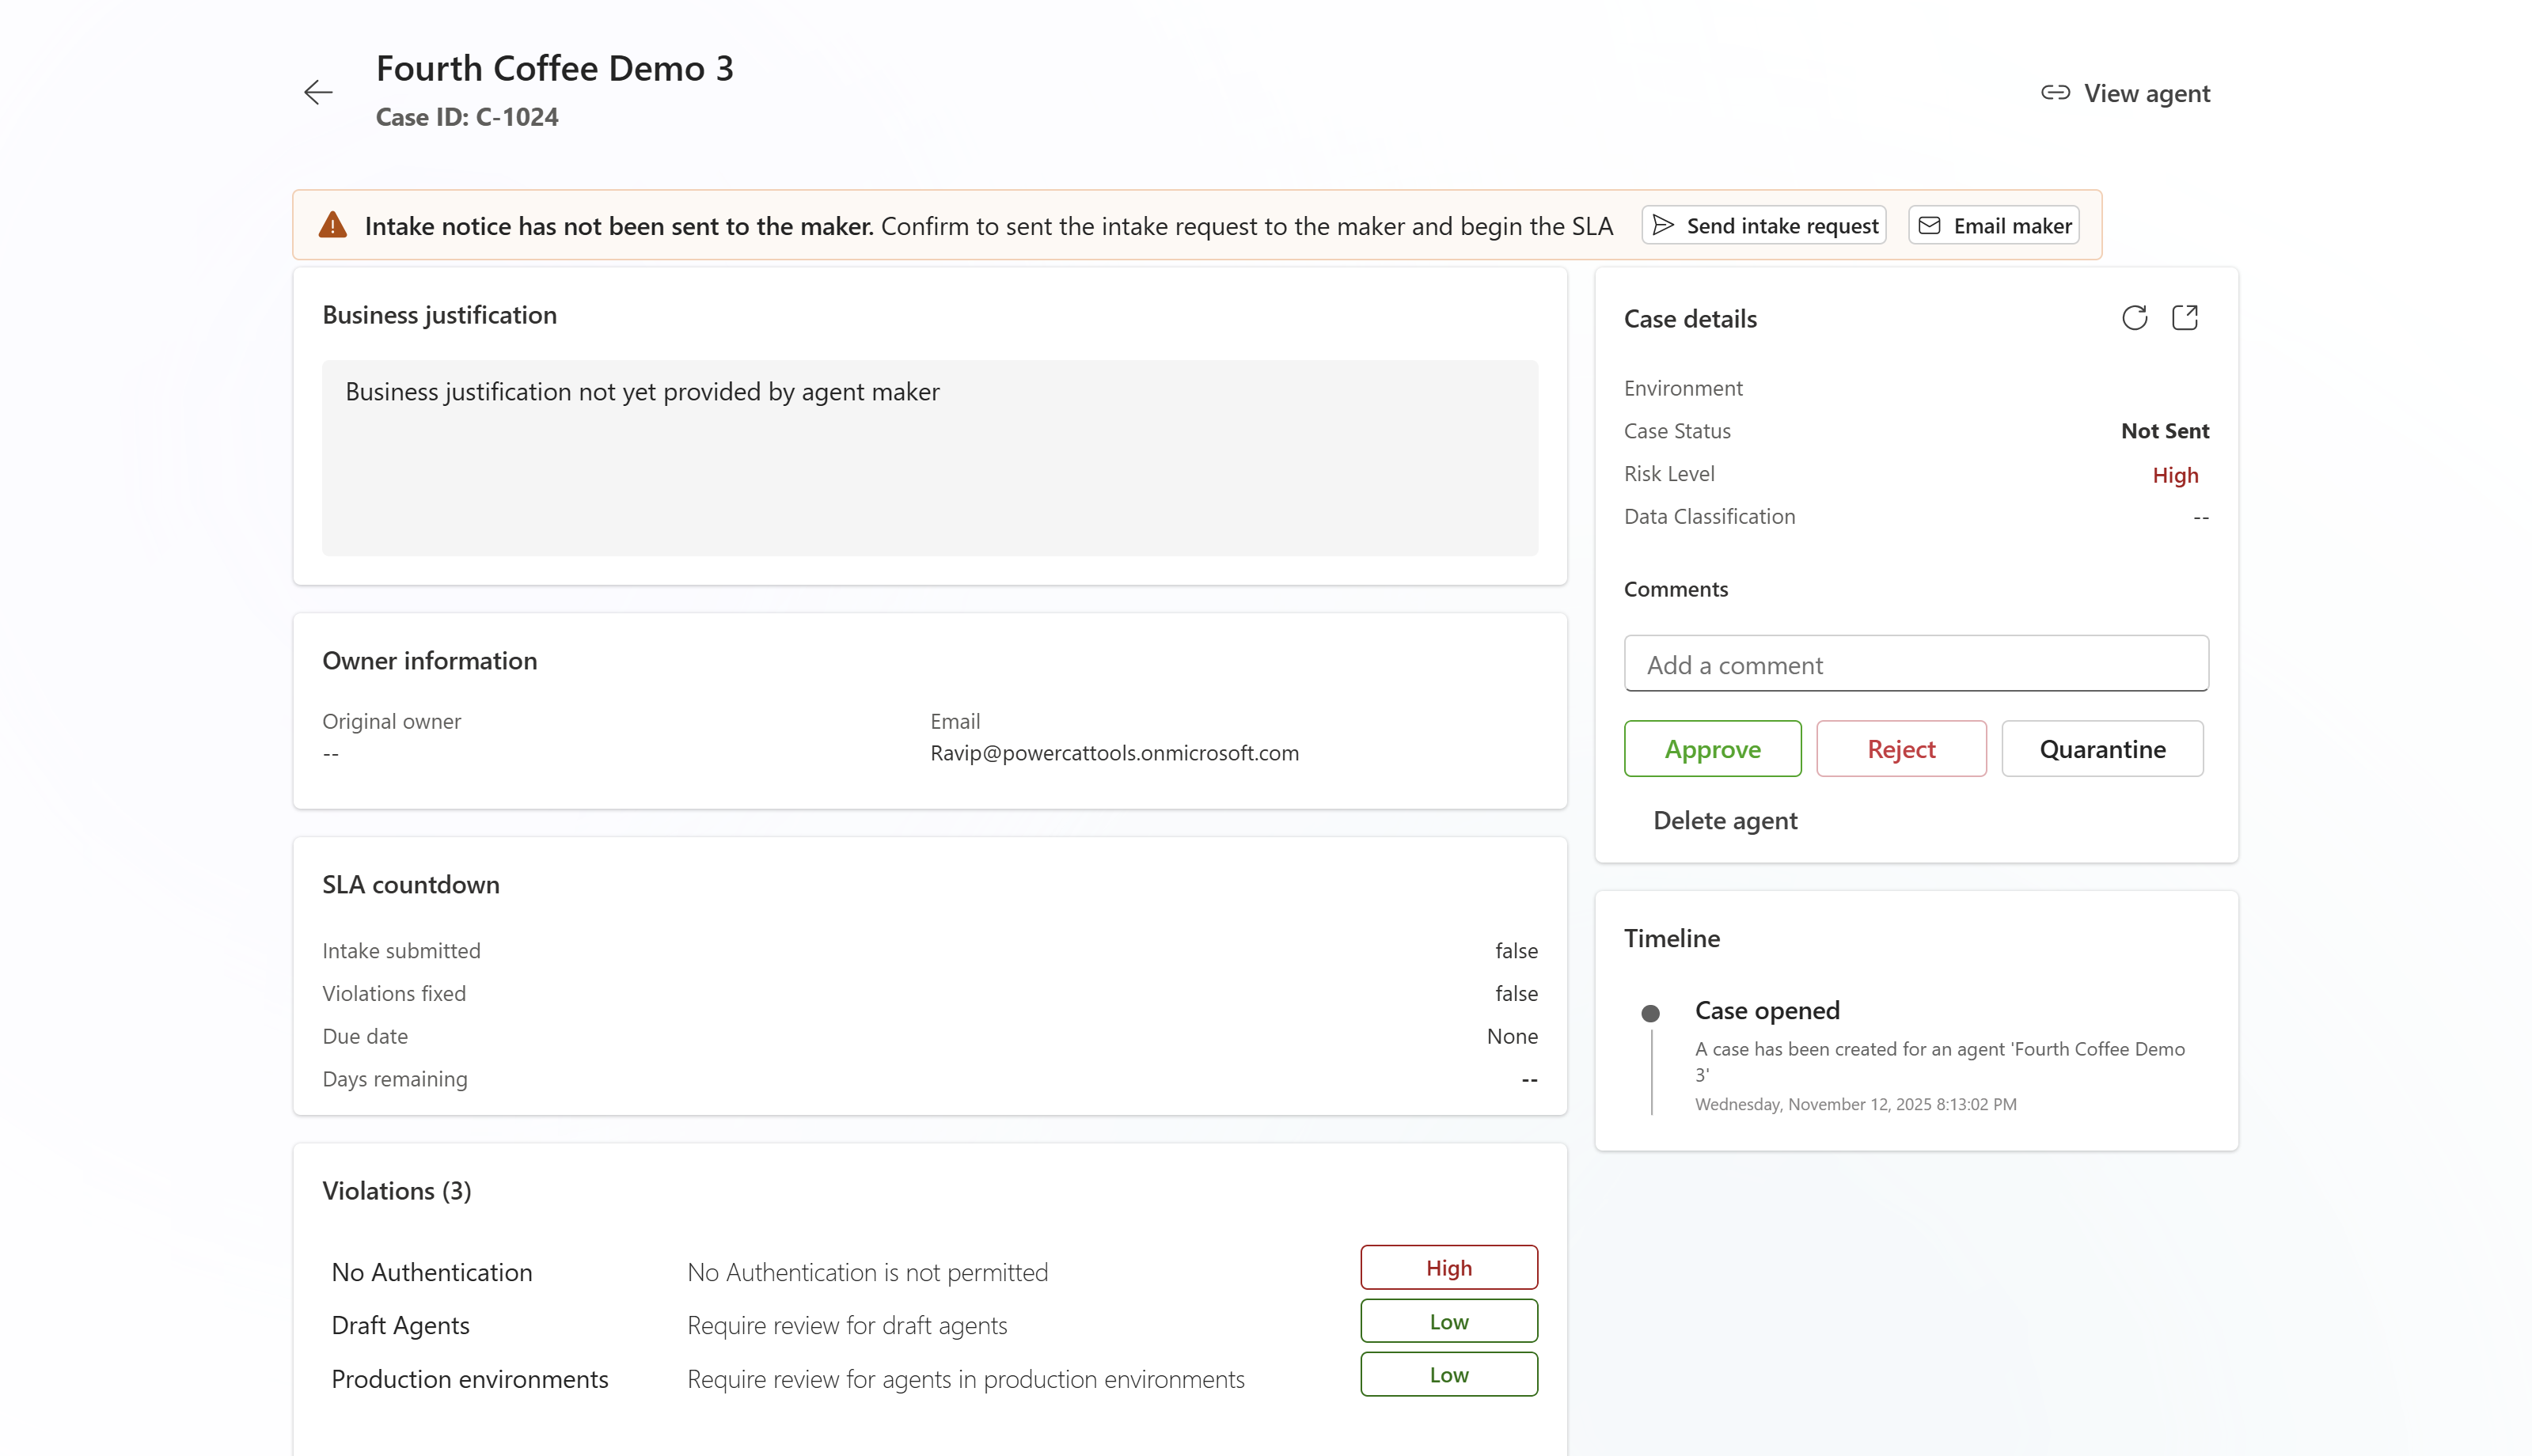Approve the case
Viewport: 2532px width, 1456px height.
coord(1712,749)
